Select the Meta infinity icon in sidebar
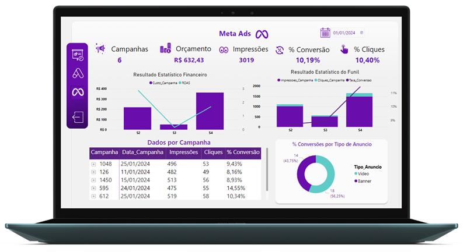The image size is (467, 252). (78, 92)
